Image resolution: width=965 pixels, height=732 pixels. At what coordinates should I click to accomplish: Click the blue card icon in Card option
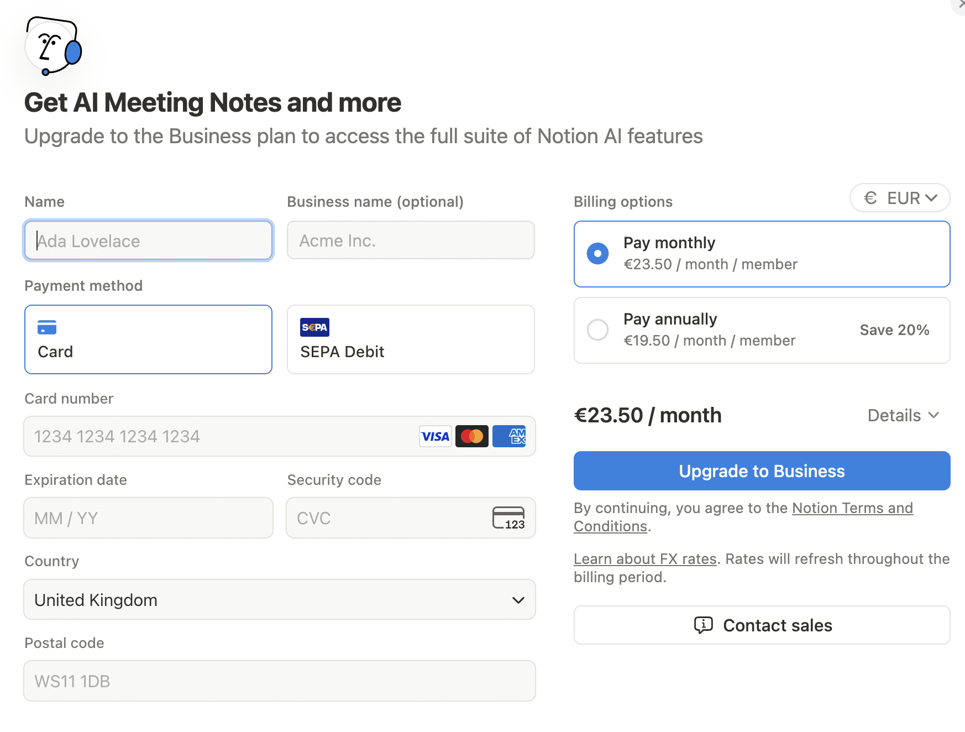[47, 327]
